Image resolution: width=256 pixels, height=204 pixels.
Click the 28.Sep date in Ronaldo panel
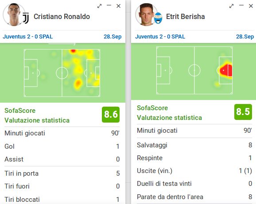click(112, 37)
